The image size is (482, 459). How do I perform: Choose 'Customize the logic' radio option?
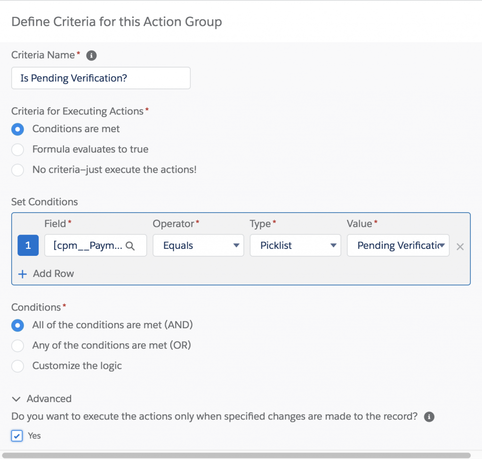coord(17,366)
